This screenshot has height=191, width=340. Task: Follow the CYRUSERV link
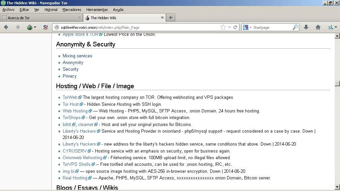point(75,151)
